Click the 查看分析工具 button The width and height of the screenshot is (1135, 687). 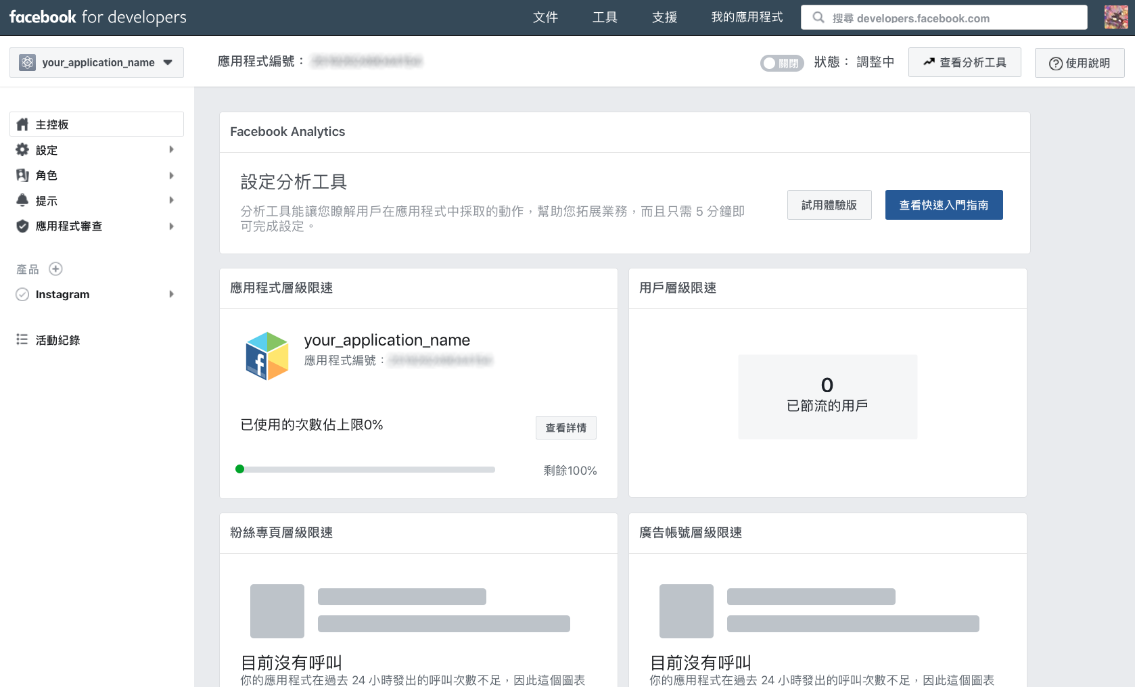point(965,62)
